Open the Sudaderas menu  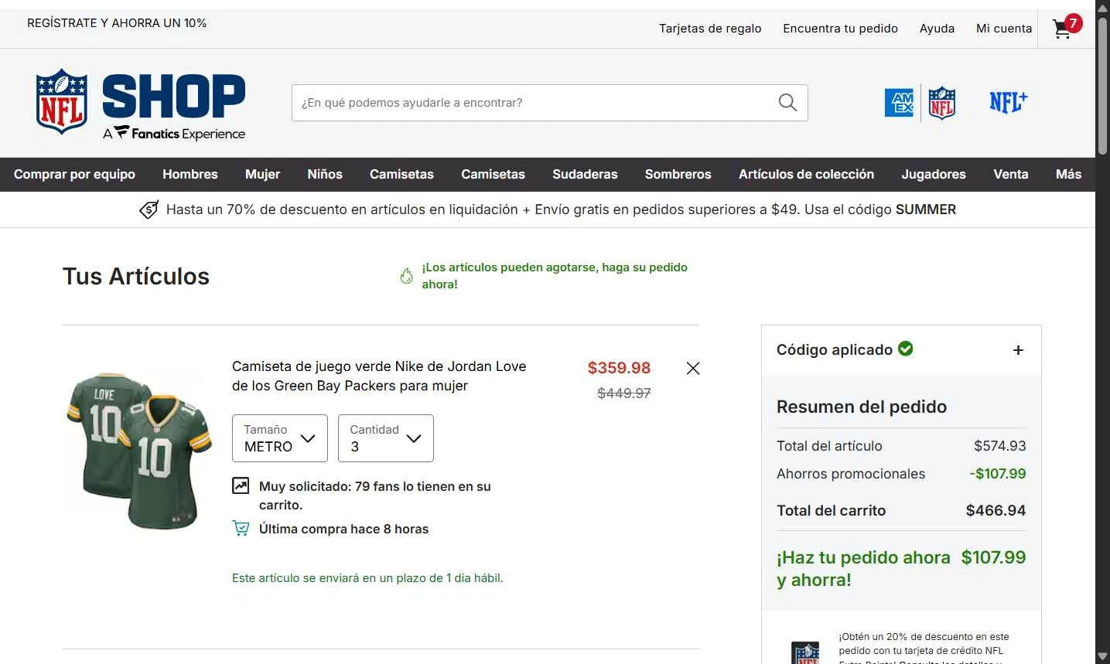585,175
